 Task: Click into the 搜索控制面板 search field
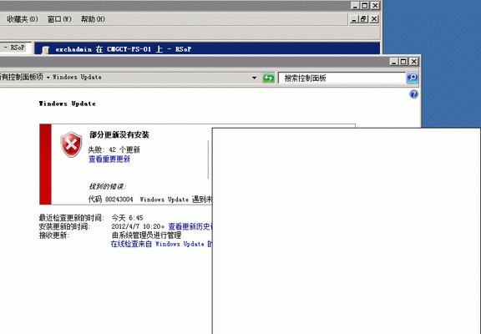342,78
